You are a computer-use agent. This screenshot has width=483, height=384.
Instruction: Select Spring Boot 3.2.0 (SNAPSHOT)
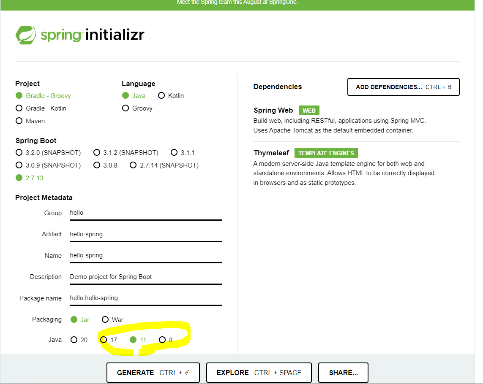[x=48, y=153]
